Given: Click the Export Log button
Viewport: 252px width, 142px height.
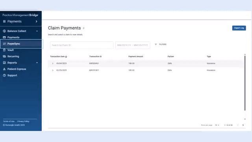Looking at the screenshot, I should 239,28.
